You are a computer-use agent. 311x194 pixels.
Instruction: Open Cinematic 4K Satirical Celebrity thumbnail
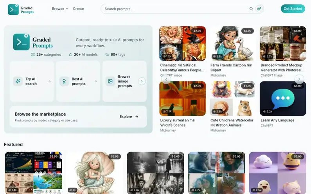(x=182, y=44)
